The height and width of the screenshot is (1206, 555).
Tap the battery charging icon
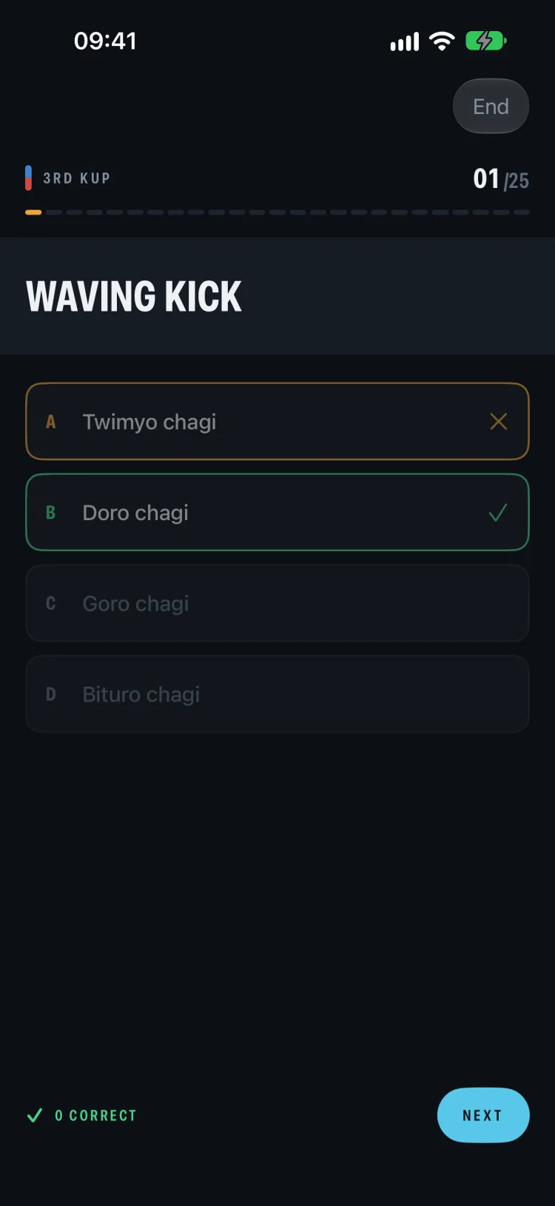click(x=485, y=41)
